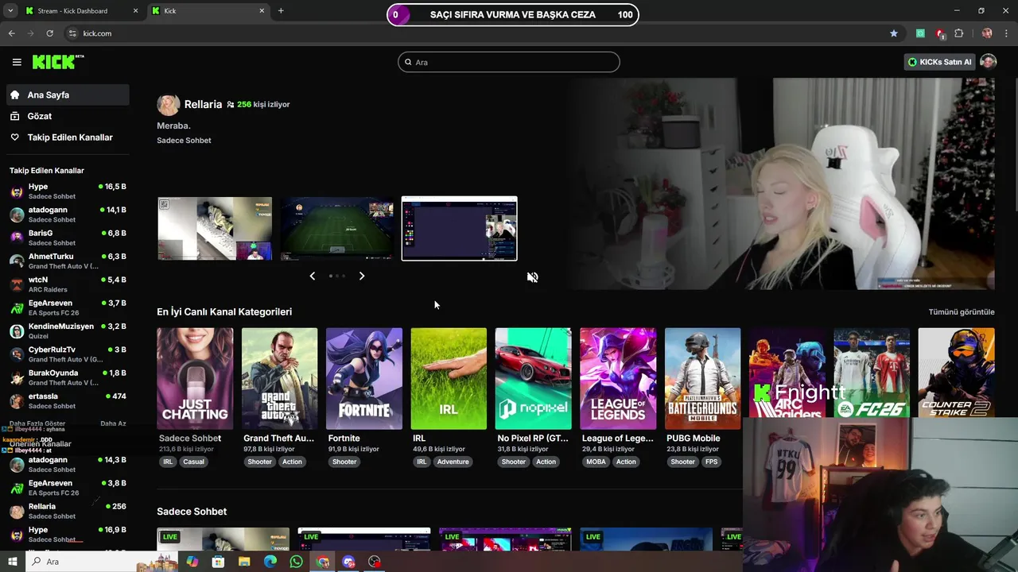Open the hamburger sidebar menu
1018x572 pixels.
pos(17,62)
